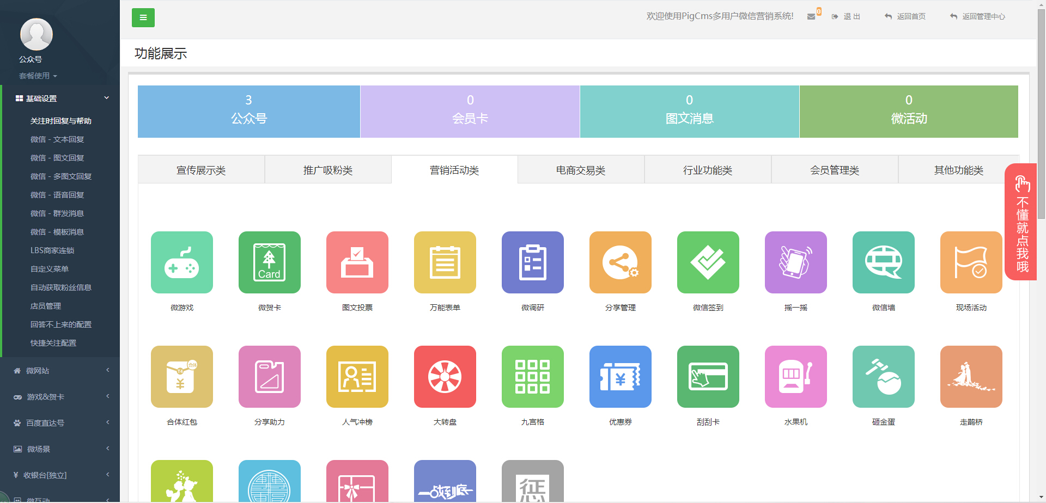This screenshot has height=503, width=1046.
Task: Click the 退出 logout link
Action: point(847,16)
